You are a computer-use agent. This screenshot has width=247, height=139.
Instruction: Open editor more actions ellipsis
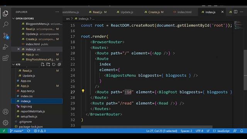pos(242,12)
